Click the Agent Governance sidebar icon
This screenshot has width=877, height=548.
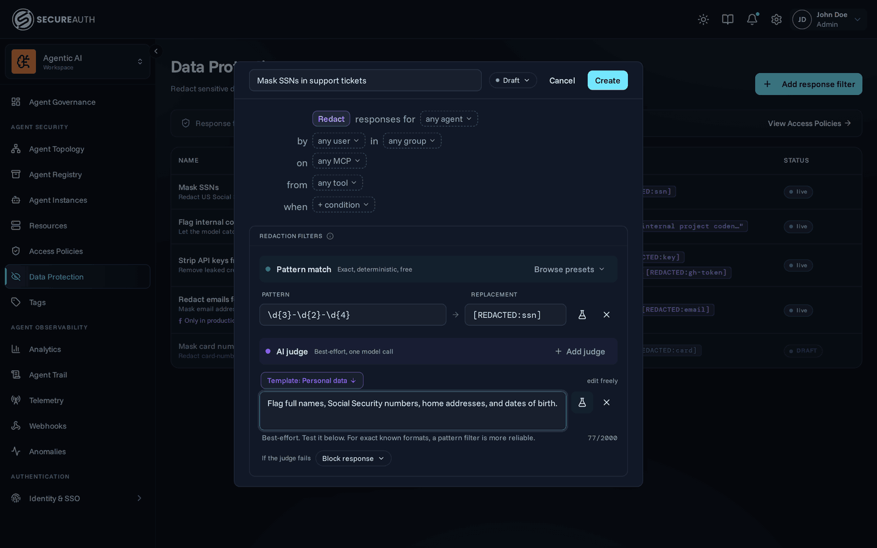pos(16,102)
